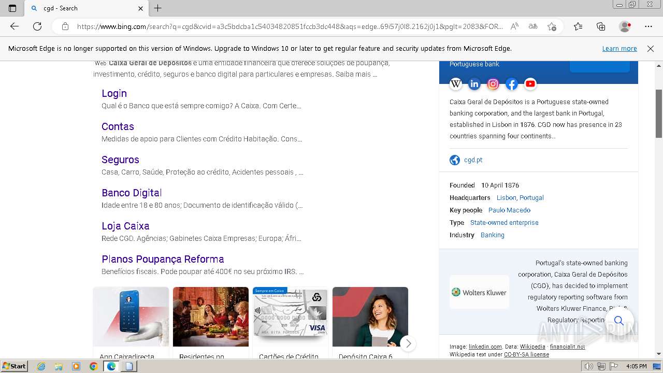The width and height of the screenshot is (663, 373).
Task: Open the Instagram profile icon
Action: click(x=493, y=84)
